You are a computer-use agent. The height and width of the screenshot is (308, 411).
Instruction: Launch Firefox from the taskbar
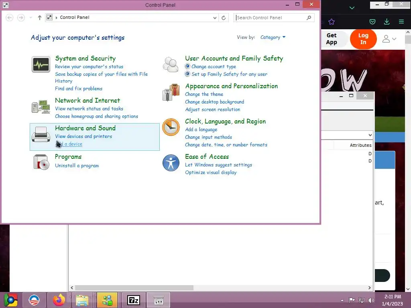tap(59, 300)
